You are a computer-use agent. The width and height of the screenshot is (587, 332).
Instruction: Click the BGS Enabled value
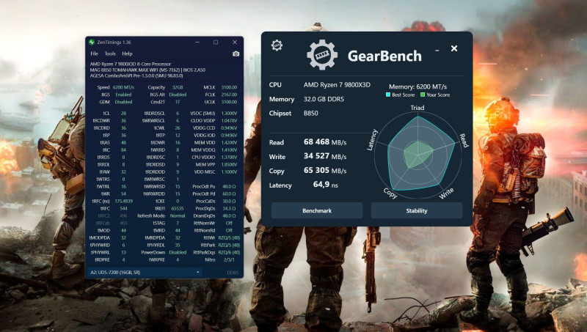(x=123, y=95)
